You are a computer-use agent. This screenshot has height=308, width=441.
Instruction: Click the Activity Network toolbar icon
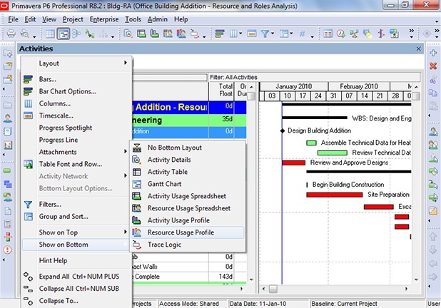pyautogui.click(x=76, y=34)
